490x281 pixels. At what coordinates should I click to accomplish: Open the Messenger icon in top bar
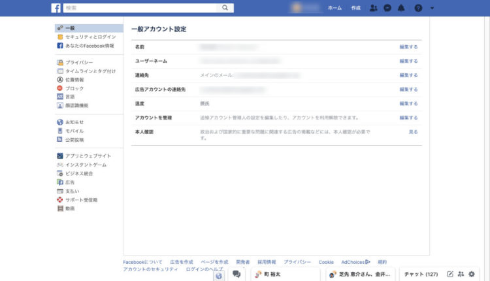coord(387,8)
